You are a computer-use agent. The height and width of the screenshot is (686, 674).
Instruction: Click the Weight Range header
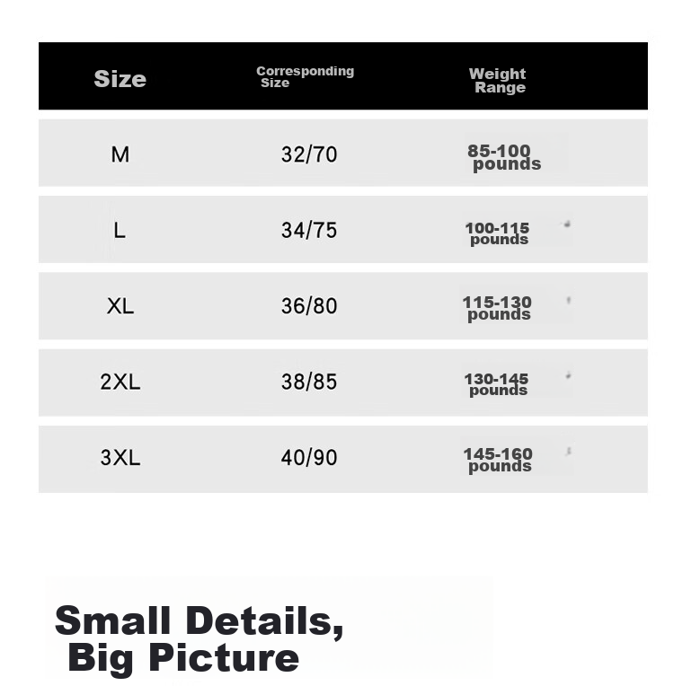point(498,81)
